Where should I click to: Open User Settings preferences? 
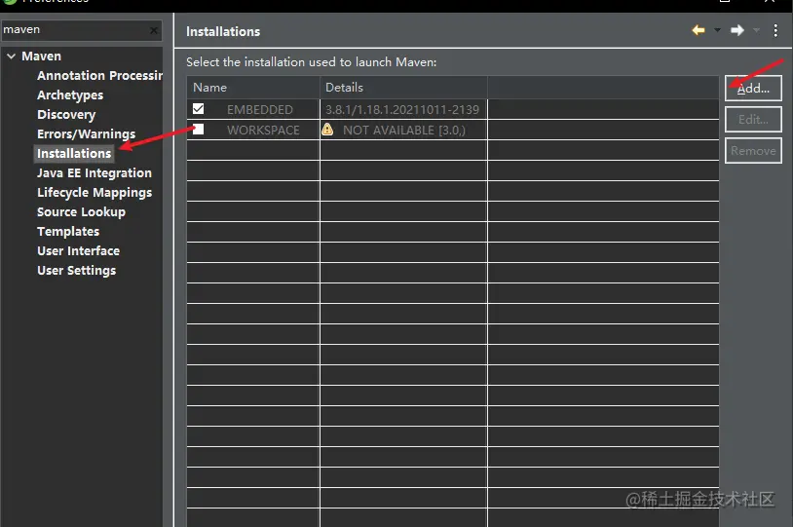coord(76,271)
